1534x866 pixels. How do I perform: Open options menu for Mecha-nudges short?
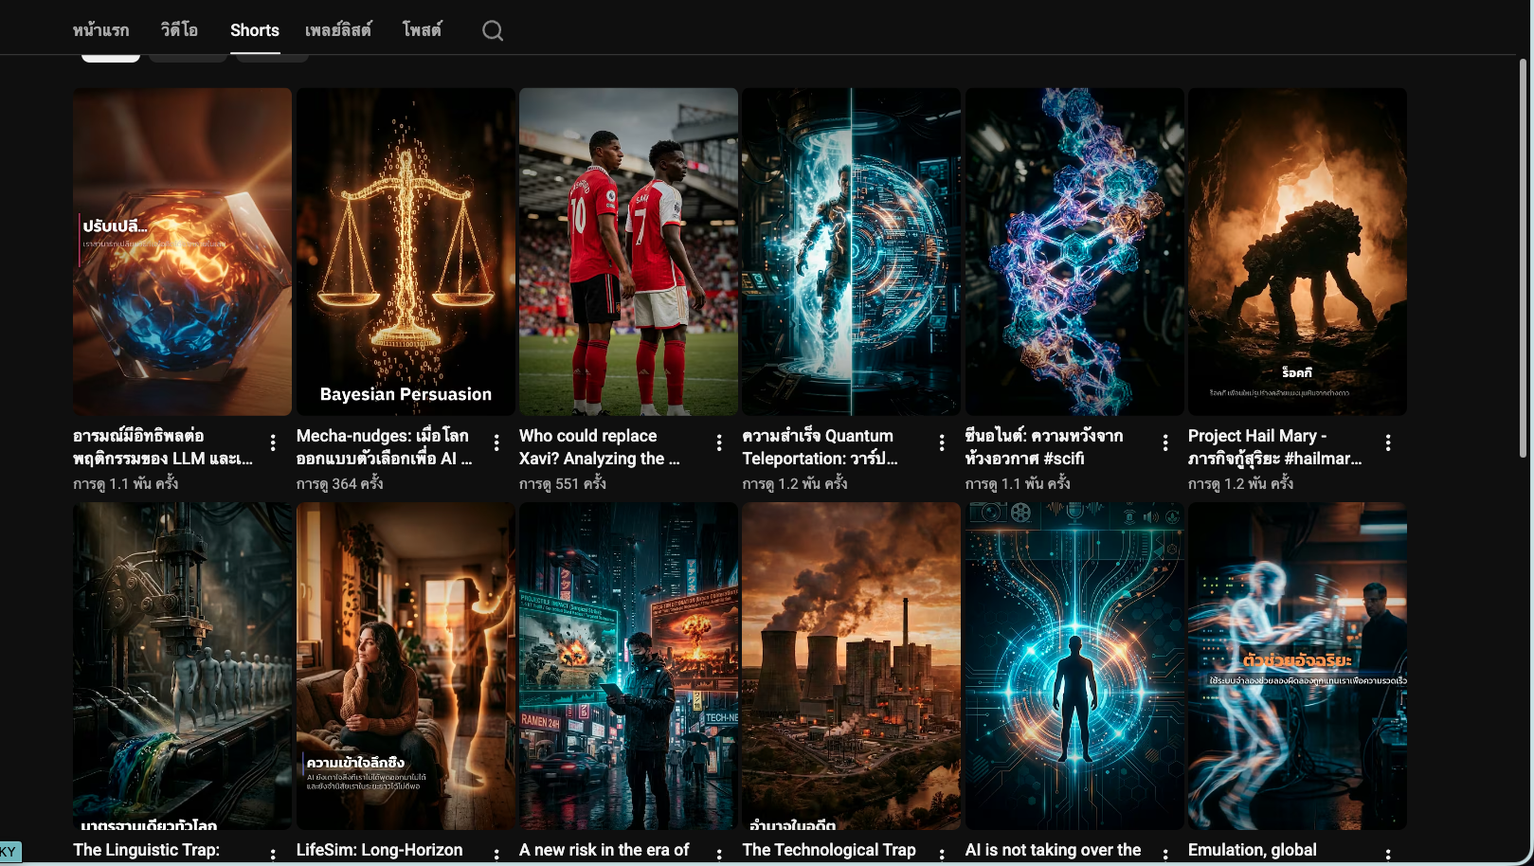pyautogui.click(x=496, y=442)
